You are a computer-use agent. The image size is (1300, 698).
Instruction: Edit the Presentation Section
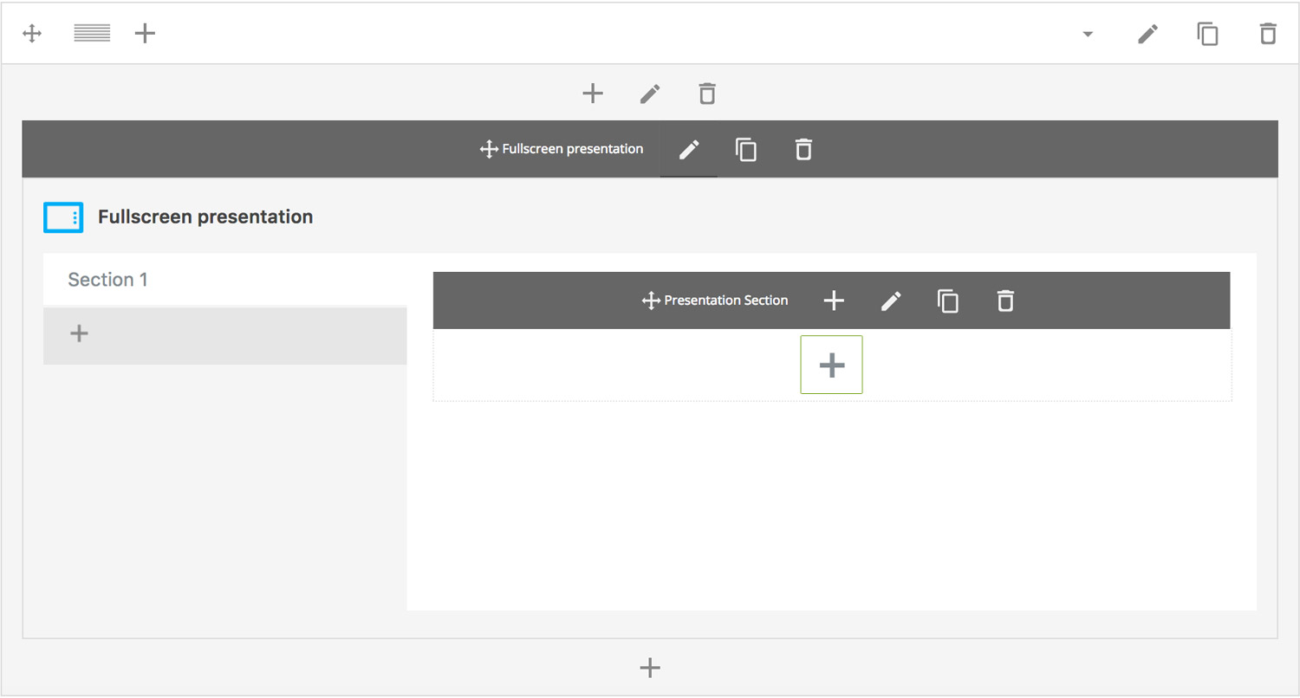pos(891,301)
